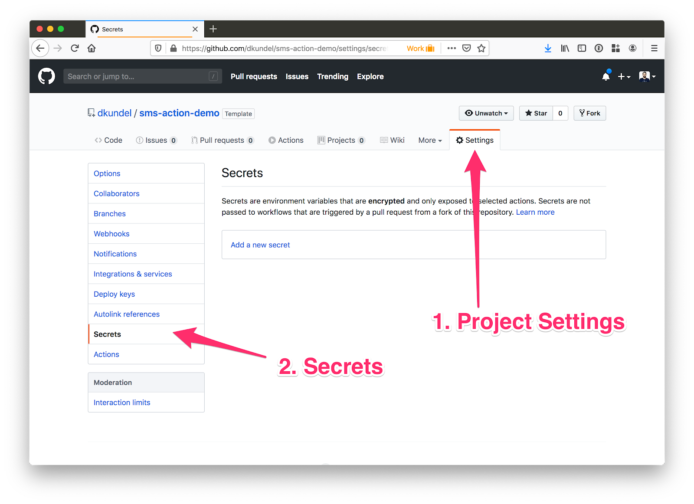Viewport: 694px width, 504px height.
Task: Open Webhooks settings
Action: (x=146, y=234)
